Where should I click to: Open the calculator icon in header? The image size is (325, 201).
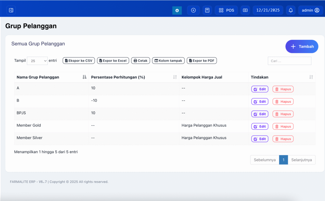207,10
